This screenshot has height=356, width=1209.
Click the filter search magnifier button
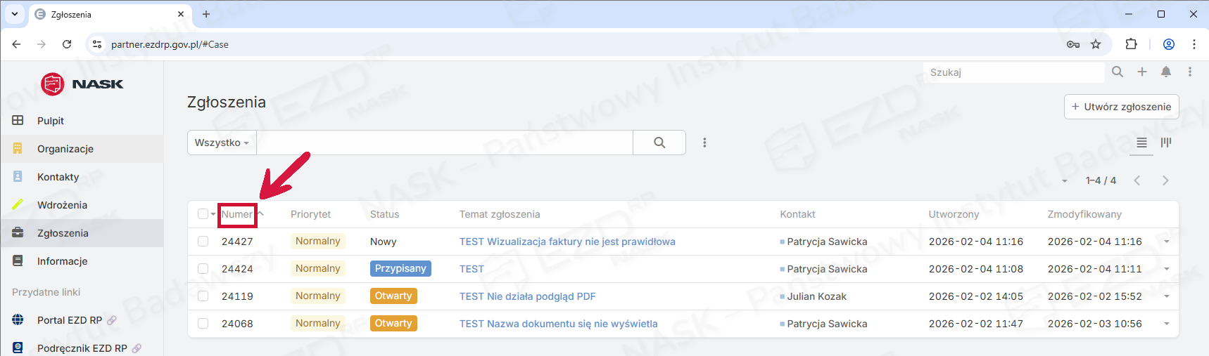(659, 143)
